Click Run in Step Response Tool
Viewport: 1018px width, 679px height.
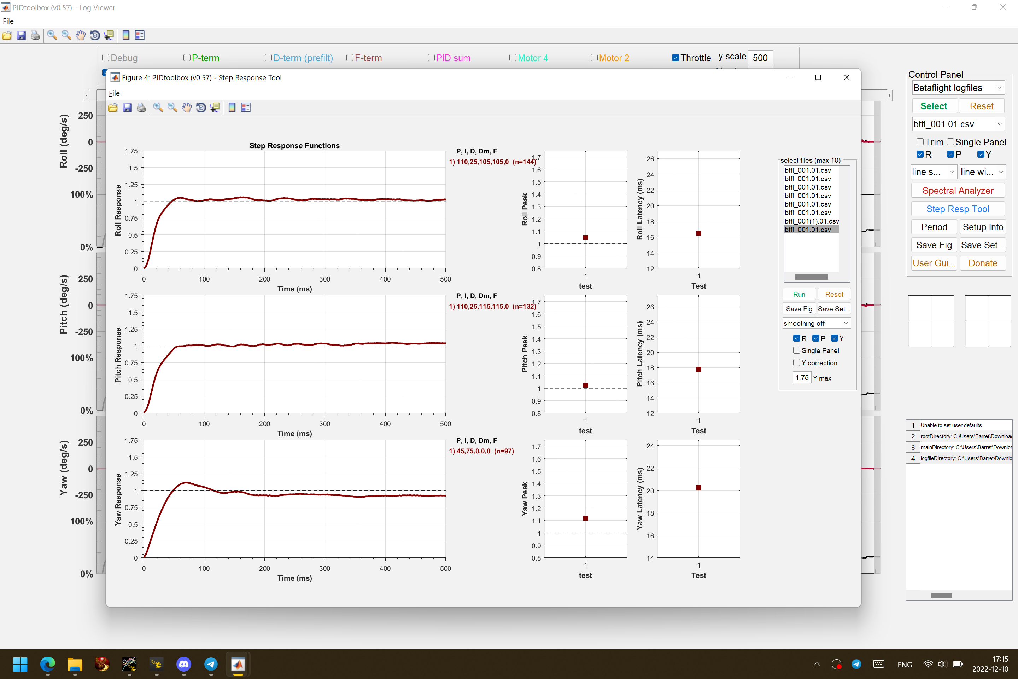point(799,294)
